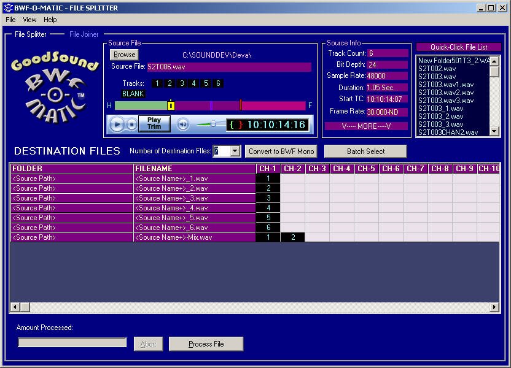Screen dimensions: 511x368
Task: Click the green left-brace in-point marker icon
Action: pyautogui.click(x=232, y=125)
